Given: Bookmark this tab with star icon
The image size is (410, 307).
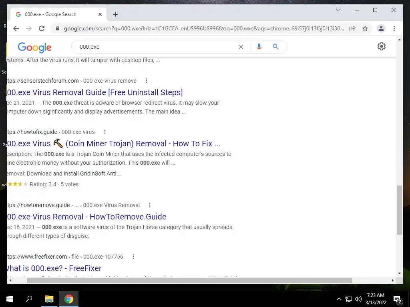Looking at the screenshot, I should pyautogui.click(x=365, y=28).
